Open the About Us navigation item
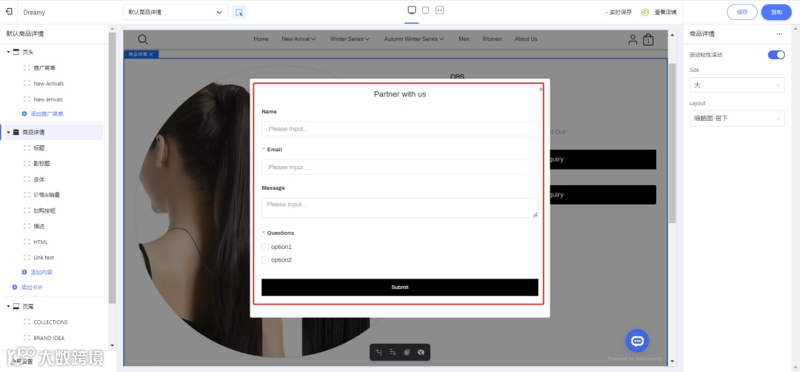Image resolution: width=800 pixels, height=372 pixels. (526, 39)
